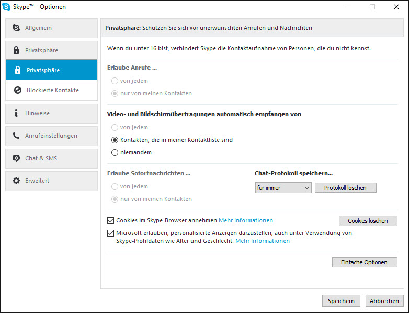Click the Protokoll löschen button
409x313 pixels.
[345, 188]
